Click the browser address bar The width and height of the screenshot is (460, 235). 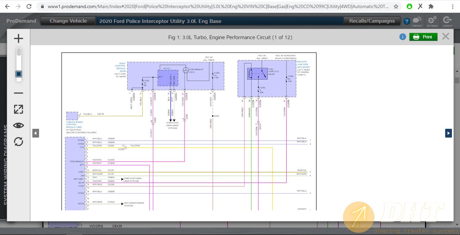[x=216, y=6]
